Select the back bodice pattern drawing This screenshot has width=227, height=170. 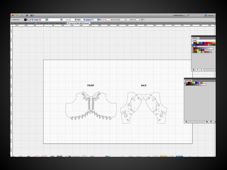(144, 108)
